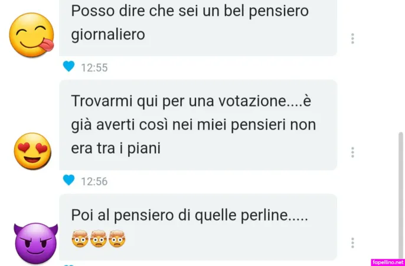Image resolution: width=405 pixels, height=266 pixels.
Task: Toggle the blue heart like next to 12:55
Action: (68, 66)
